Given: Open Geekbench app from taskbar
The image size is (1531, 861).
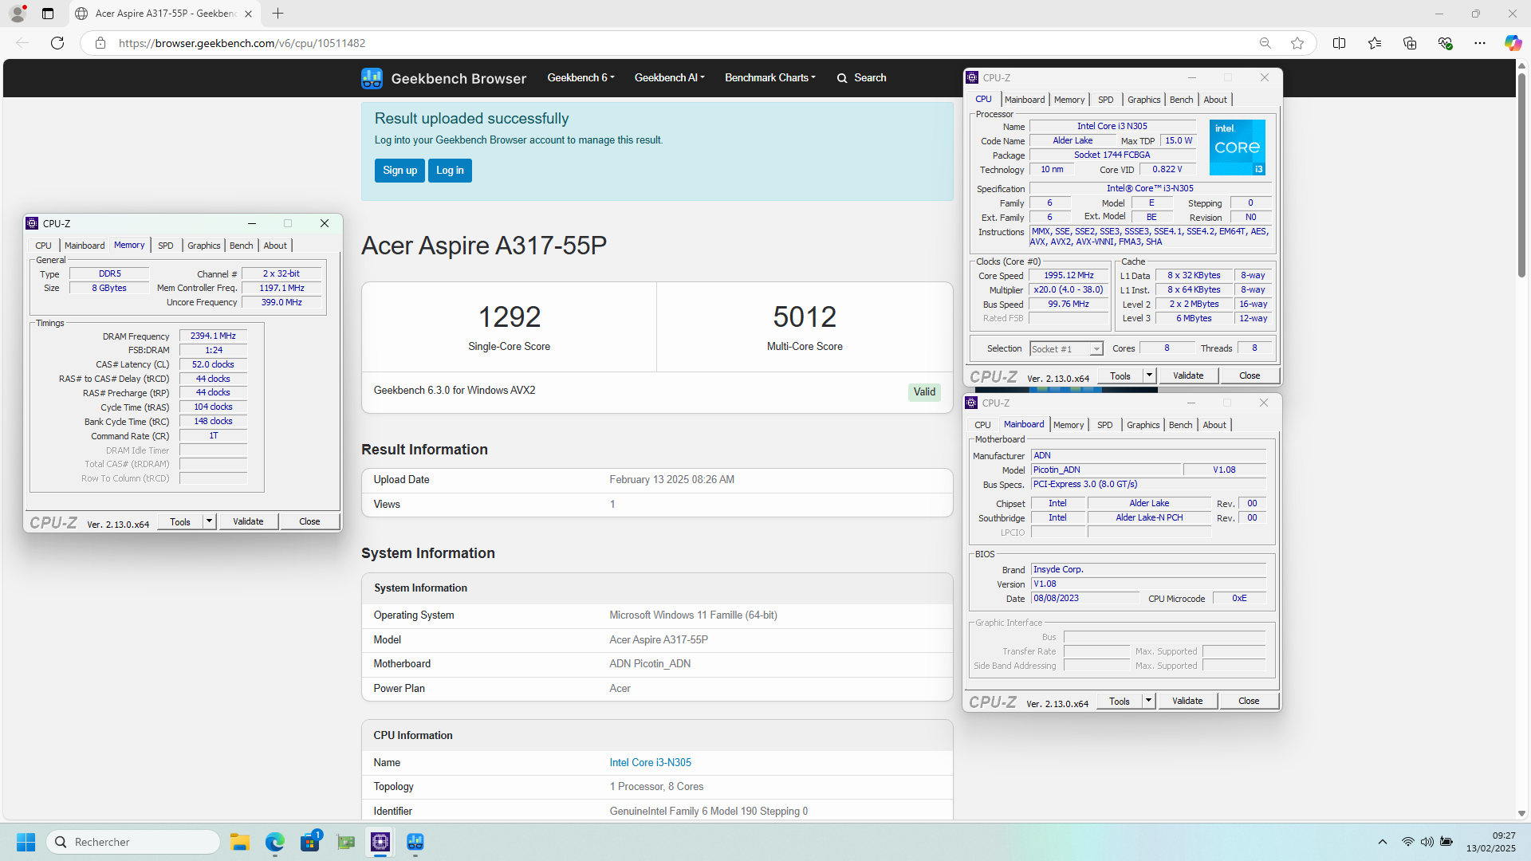Looking at the screenshot, I should [x=415, y=842].
